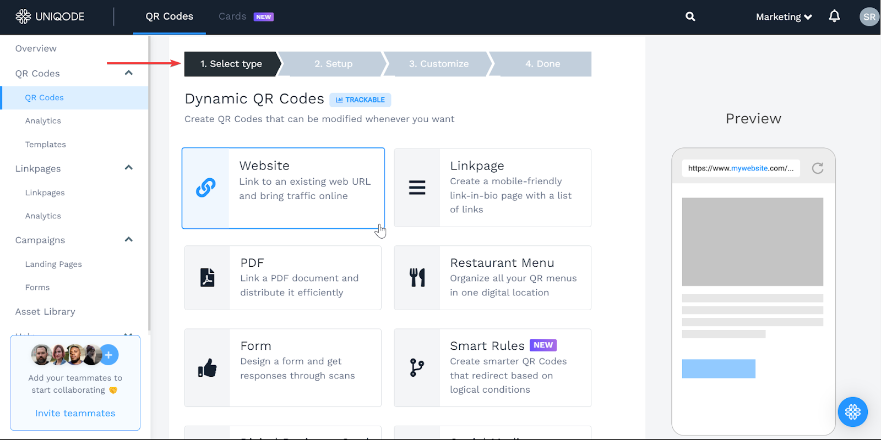Select the Linkpage QR code type
881x440 pixels.
(x=492, y=188)
